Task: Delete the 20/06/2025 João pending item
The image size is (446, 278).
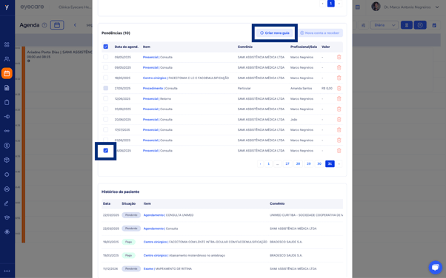Action: (339, 120)
